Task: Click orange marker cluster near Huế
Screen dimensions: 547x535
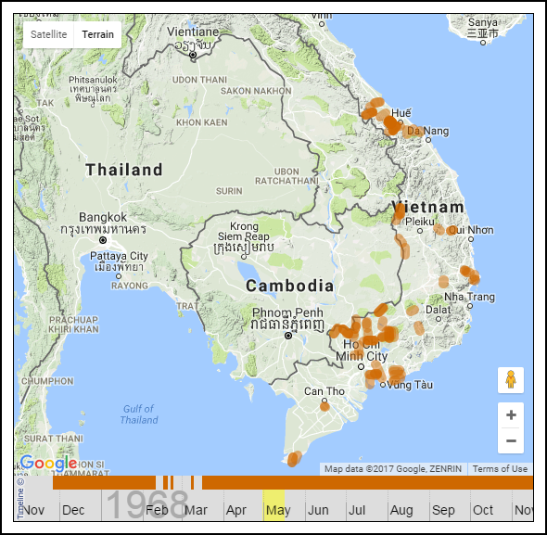Action: tap(391, 124)
